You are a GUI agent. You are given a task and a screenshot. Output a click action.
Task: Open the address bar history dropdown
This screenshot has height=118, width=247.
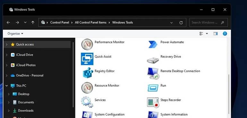pos(171,23)
